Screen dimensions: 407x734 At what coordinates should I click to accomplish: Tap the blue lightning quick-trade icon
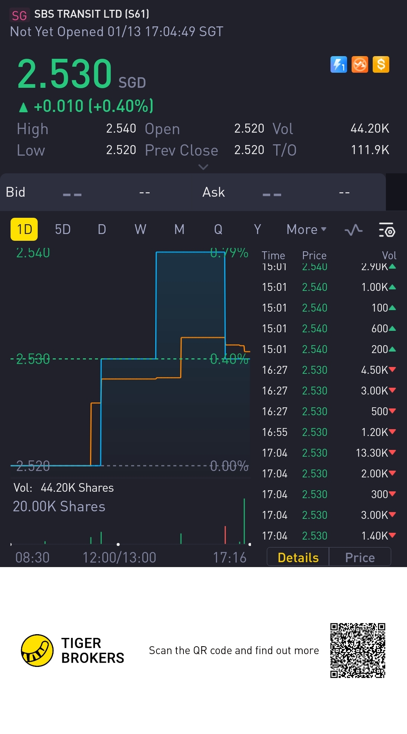tap(338, 64)
